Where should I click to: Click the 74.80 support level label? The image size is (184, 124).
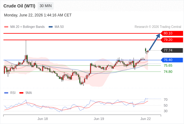pyautogui.click(x=168, y=72)
